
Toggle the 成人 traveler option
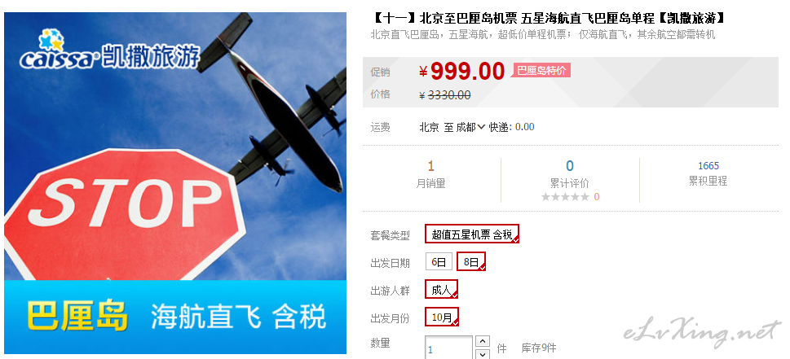(441, 289)
